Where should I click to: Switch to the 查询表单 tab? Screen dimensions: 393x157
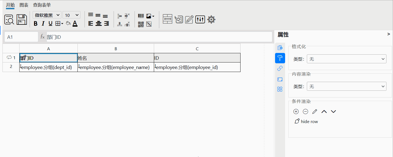42,5
